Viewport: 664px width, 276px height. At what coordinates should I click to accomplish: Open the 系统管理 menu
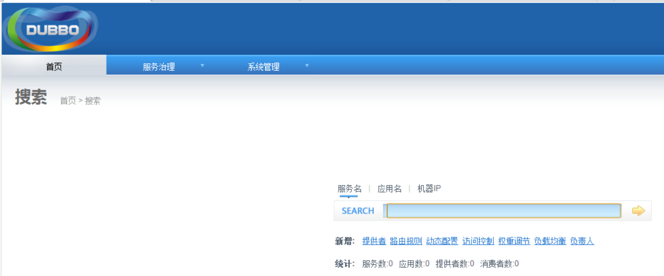tap(263, 67)
